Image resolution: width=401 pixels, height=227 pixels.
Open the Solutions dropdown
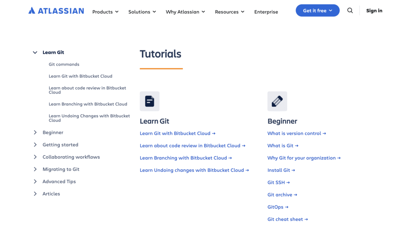(142, 12)
